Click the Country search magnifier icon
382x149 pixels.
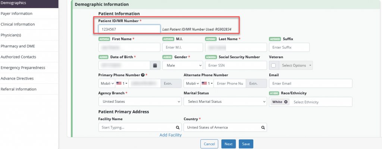click(263, 127)
